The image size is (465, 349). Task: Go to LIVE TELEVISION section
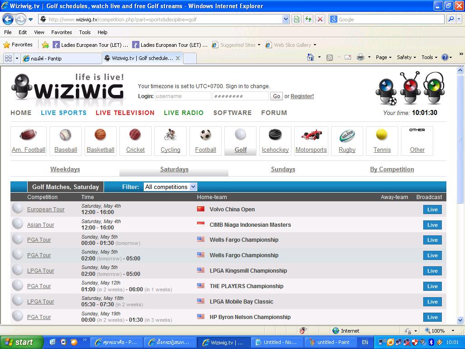pos(125,113)
